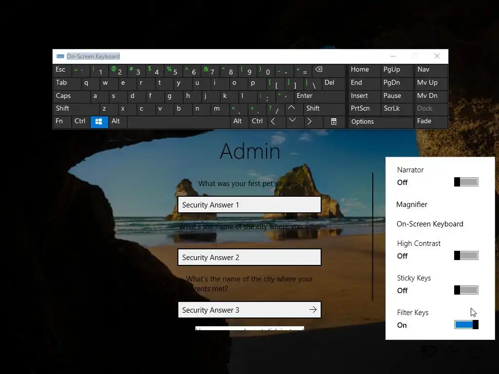Image resolution: width=499 pixels, height=374 pixels.
Task: Click the Pause key
Action: 397,96
